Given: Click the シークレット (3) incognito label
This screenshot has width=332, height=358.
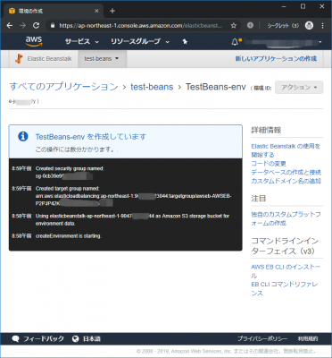Looking at the screenshot, I should pyautogui.click(x=283, y=26).
